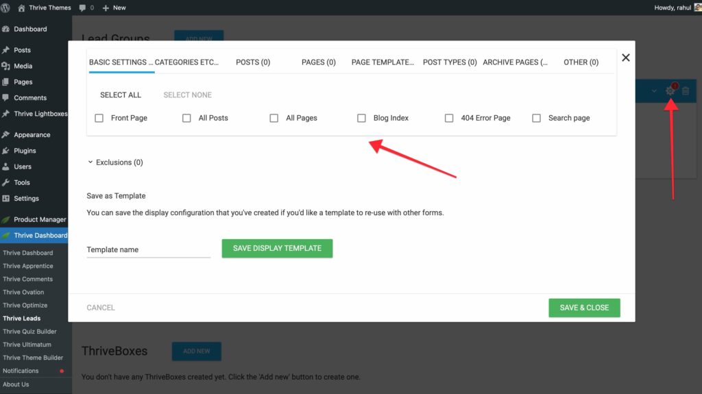Image resolution: width=702 pixels, height=394 pixels.
Task: Click the lead group settings gear icon
Action: (670, 90)
